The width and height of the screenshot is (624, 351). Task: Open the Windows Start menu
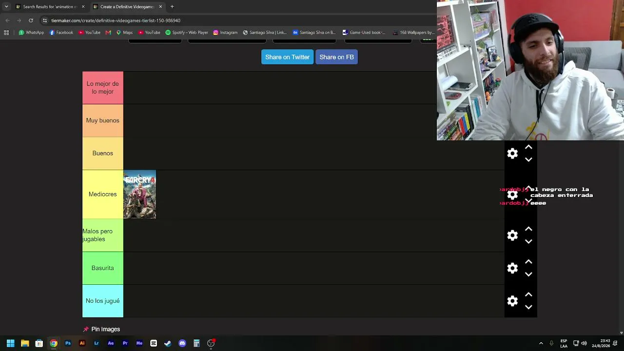(x=10, y=343)
